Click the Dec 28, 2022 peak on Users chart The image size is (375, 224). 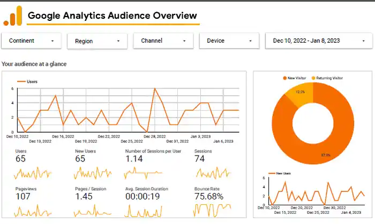(x=155, y=89)
